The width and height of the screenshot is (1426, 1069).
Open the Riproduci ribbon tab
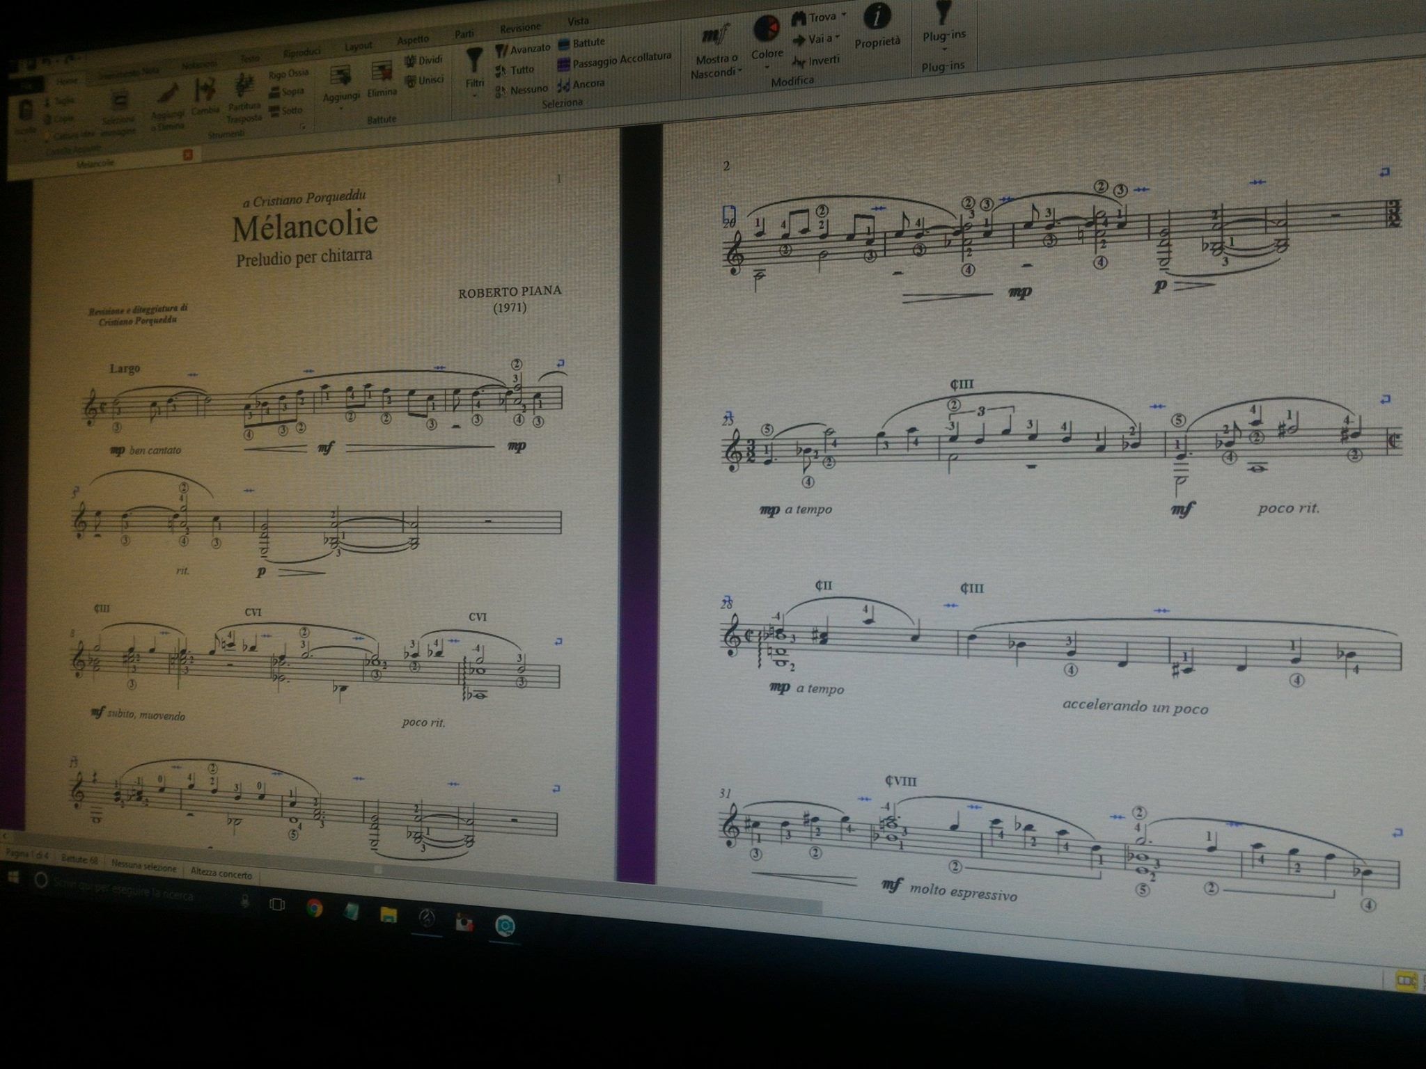coord(302,53)
